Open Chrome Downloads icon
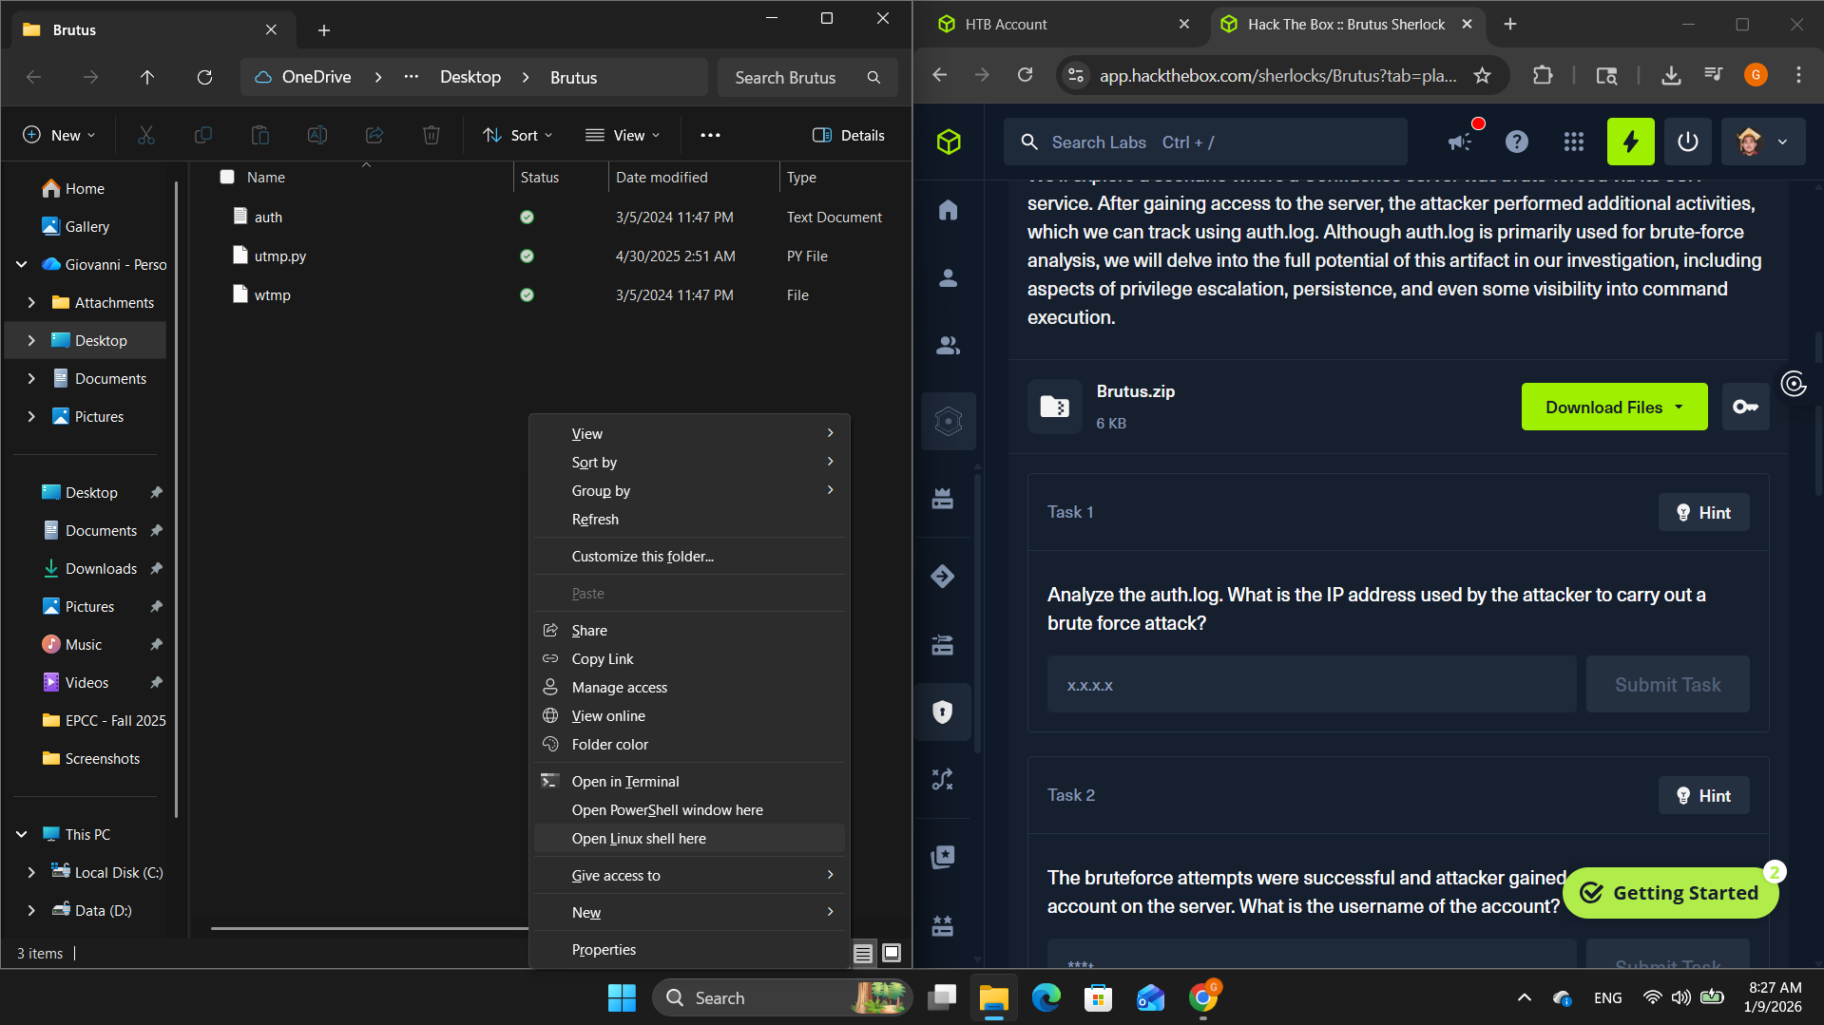The height and width of the screenshot is (1025, 1824). [1670, 75]
